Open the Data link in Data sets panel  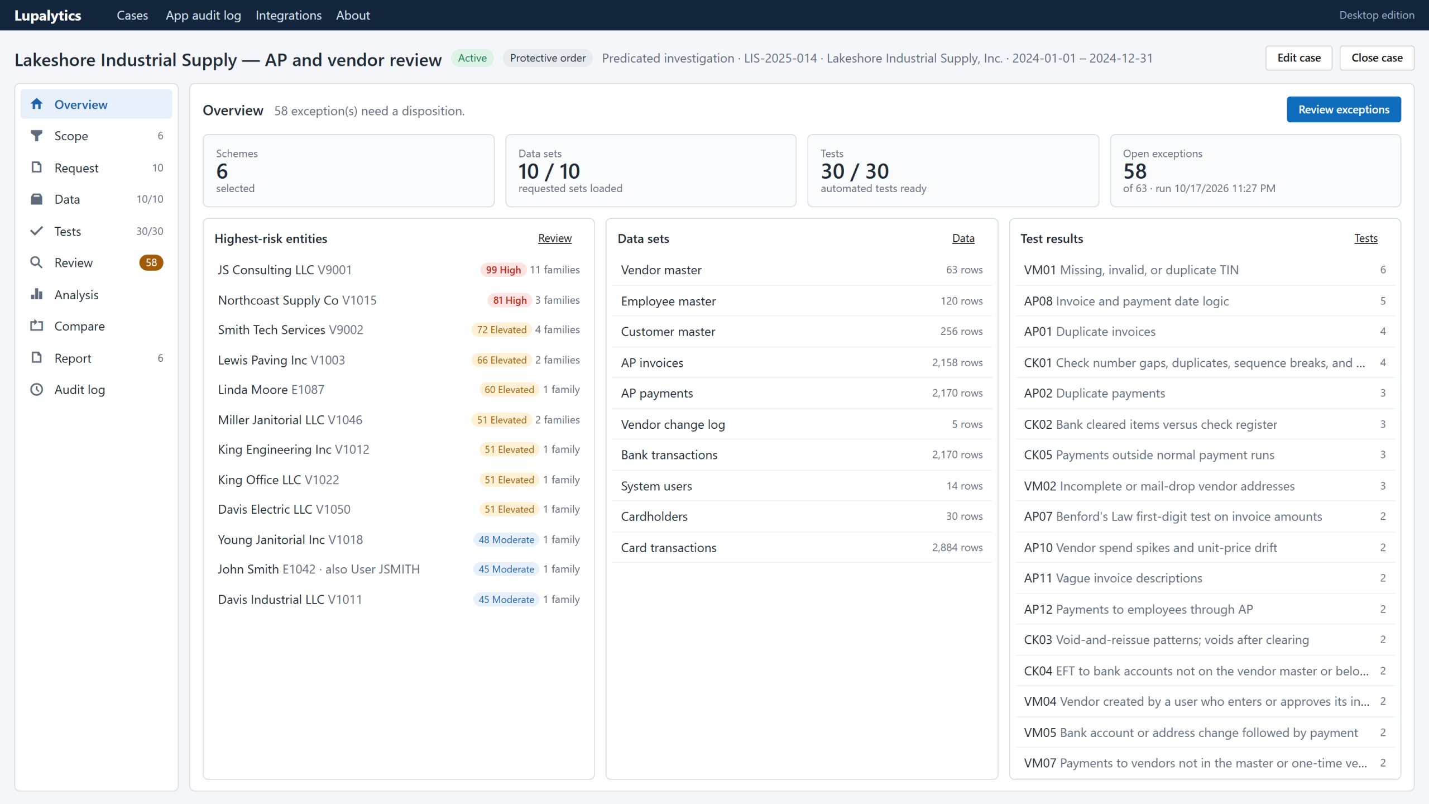(x=963, y=238)
